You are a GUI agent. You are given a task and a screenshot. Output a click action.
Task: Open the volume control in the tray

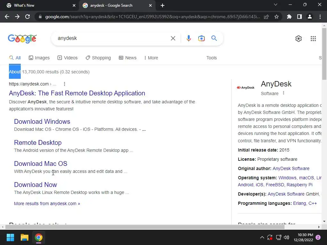point(286,237)
